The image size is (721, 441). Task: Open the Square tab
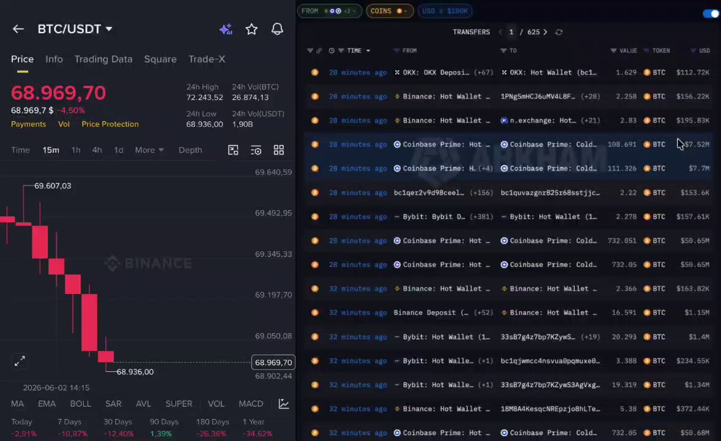coord(160,59)
